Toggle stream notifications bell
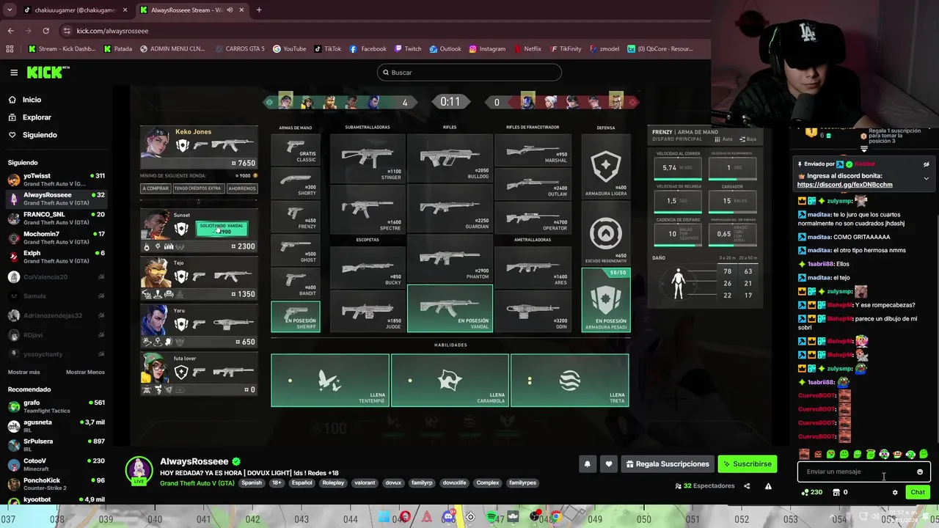Screen dimensions: 939x528 click(587, 463)
